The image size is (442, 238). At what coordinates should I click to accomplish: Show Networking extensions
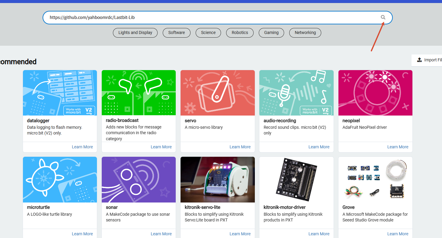point(305,32)
